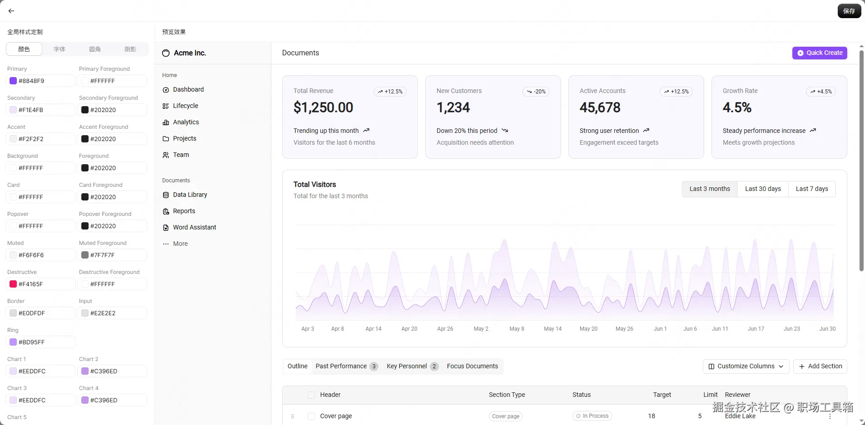Click the back arrow icon
This screenshot has width=865, height=425.
pyautogui.click(x=11, y=11)
